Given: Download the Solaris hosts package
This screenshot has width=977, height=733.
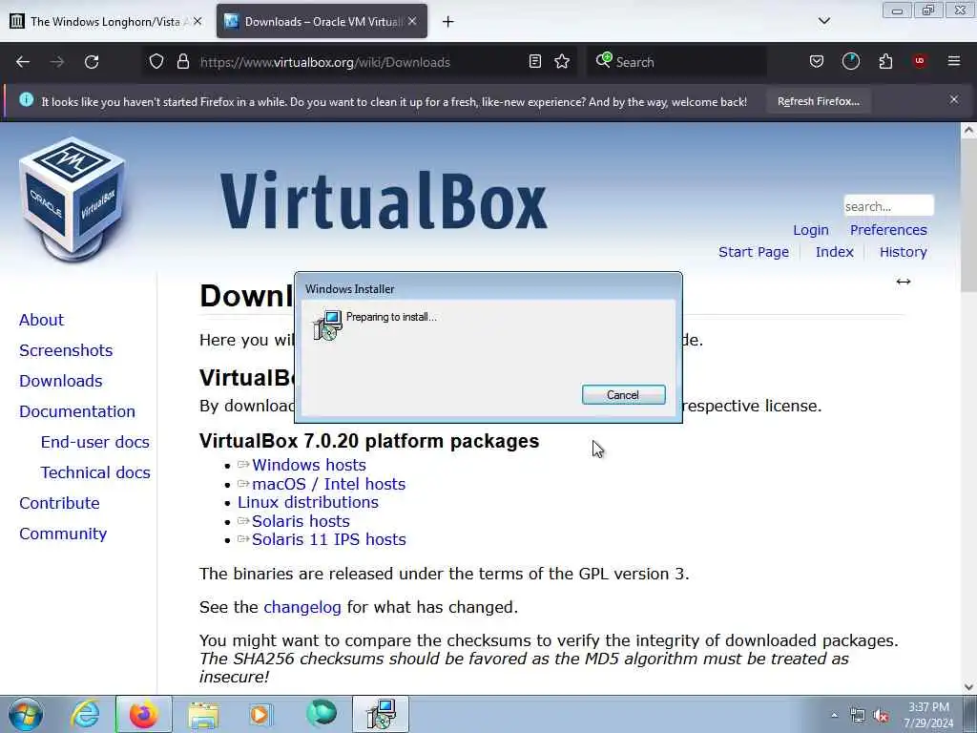Looking at the screenshot, I should pyautogui.click(x=301, y=521).
